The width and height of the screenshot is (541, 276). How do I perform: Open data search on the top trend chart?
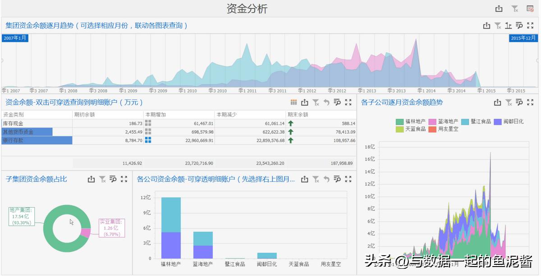pos(519,26)
